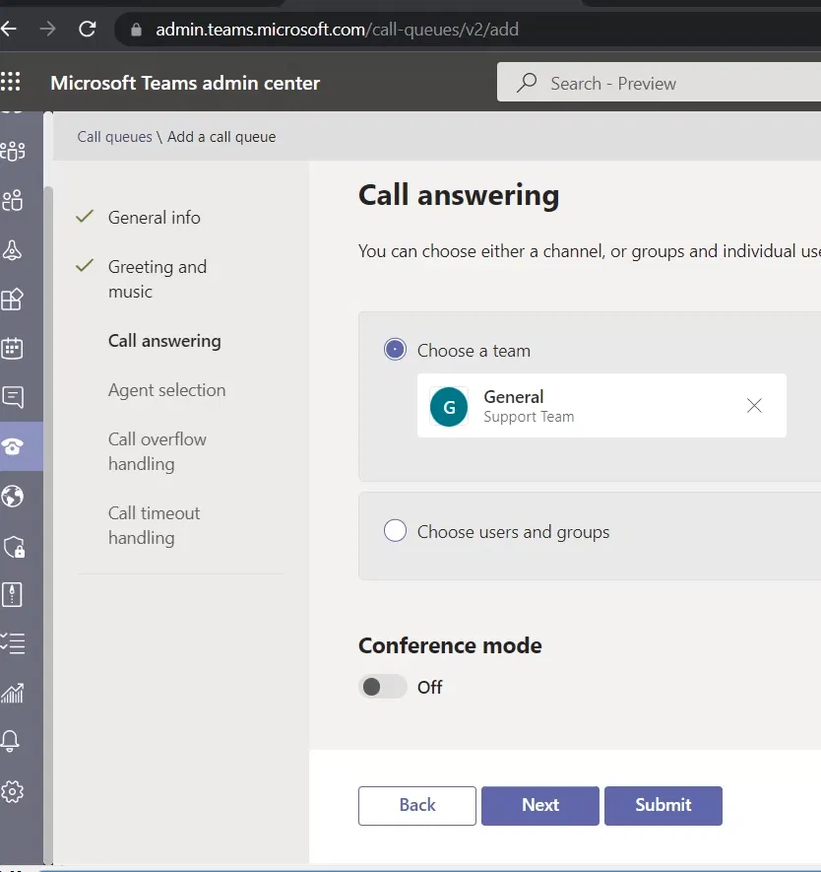The image size is (821, 872).
Task: Click the Submit button
Action: click(x=663, y=805)
